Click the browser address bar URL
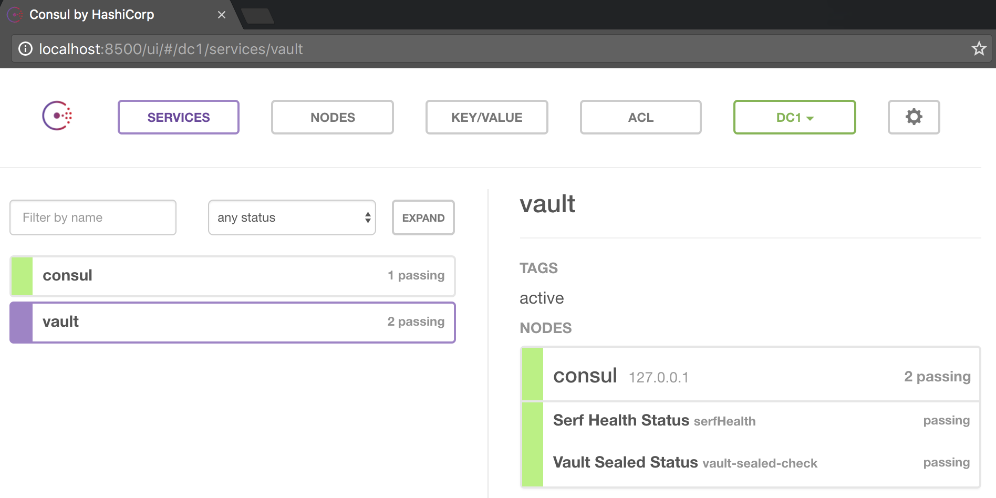Screen dimensions: 996x498 pos(171,49)
